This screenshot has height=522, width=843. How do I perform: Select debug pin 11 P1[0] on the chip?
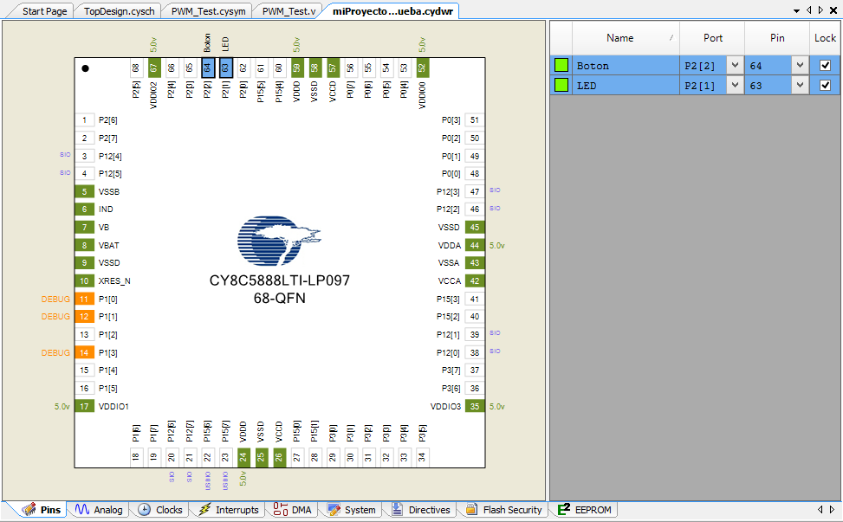84,299
